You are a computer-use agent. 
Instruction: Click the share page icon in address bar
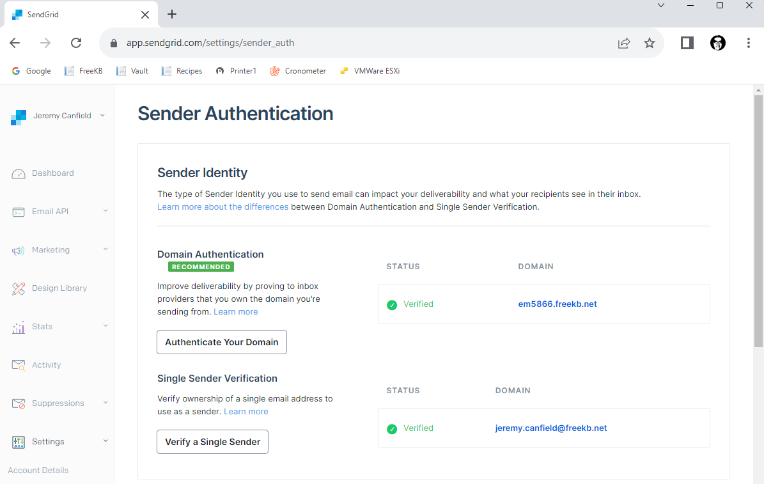pyautogui.click(x=624, y=43)
